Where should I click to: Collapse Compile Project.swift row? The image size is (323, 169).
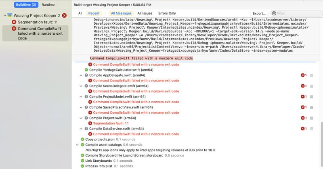point(81,118)
